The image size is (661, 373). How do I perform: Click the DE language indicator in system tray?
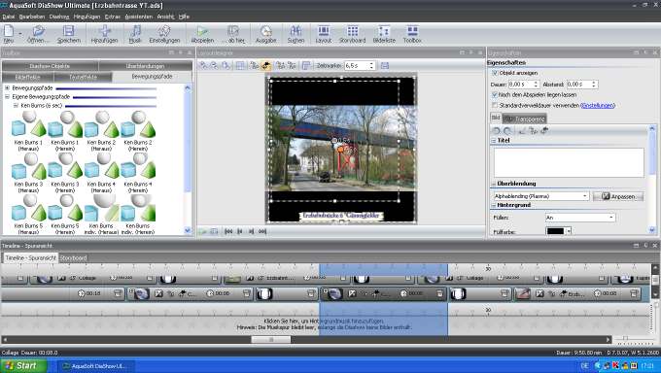pyautogui.click(x=584, y=366)
